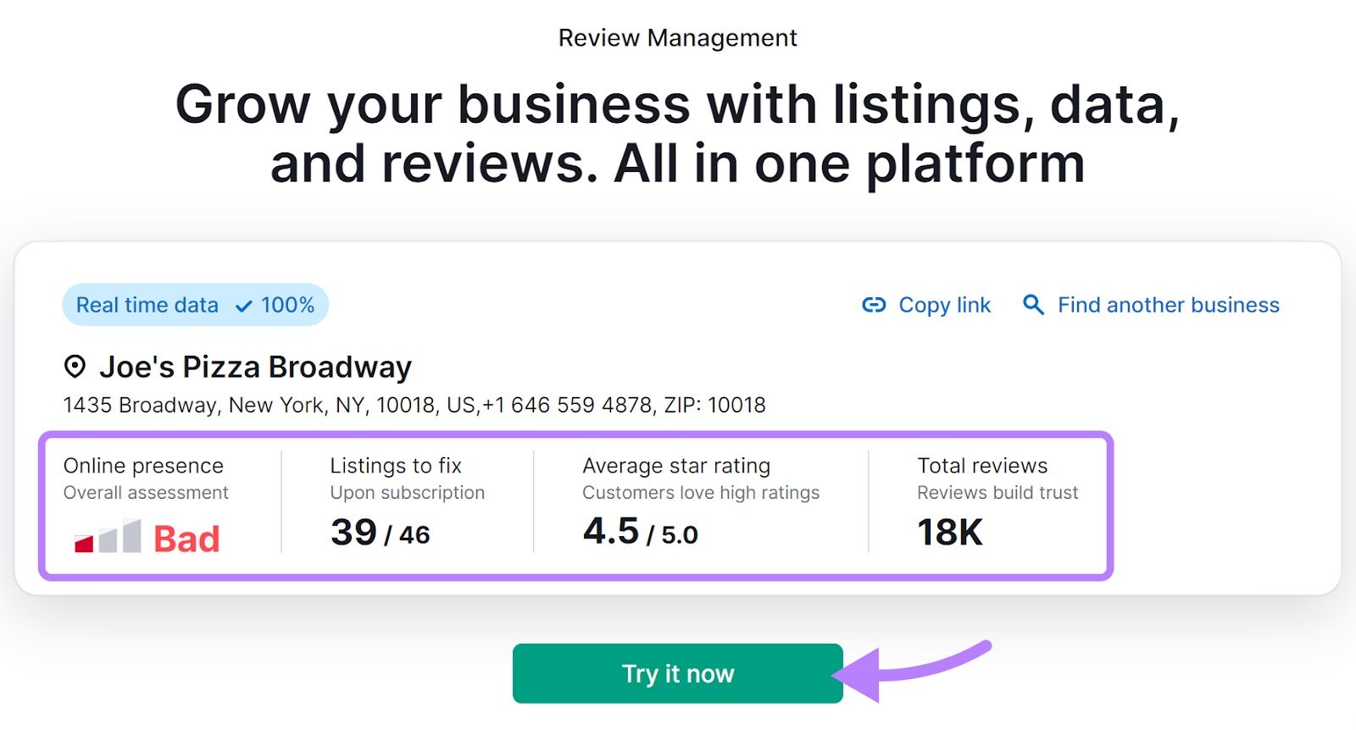The height and width of the screenshot is (730, 1356).
Task: Select the location pin beside Joe's Pizza Broadway
Action: 75,366
